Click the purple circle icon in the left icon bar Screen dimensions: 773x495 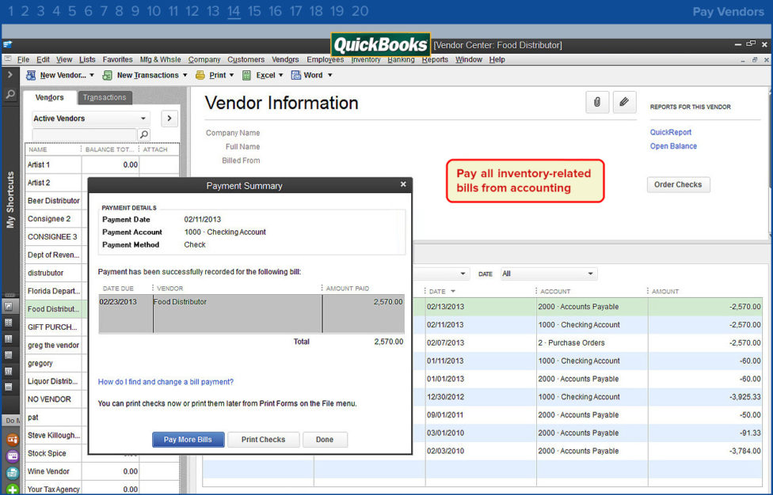pyautogui.click(x=13, y=456)
